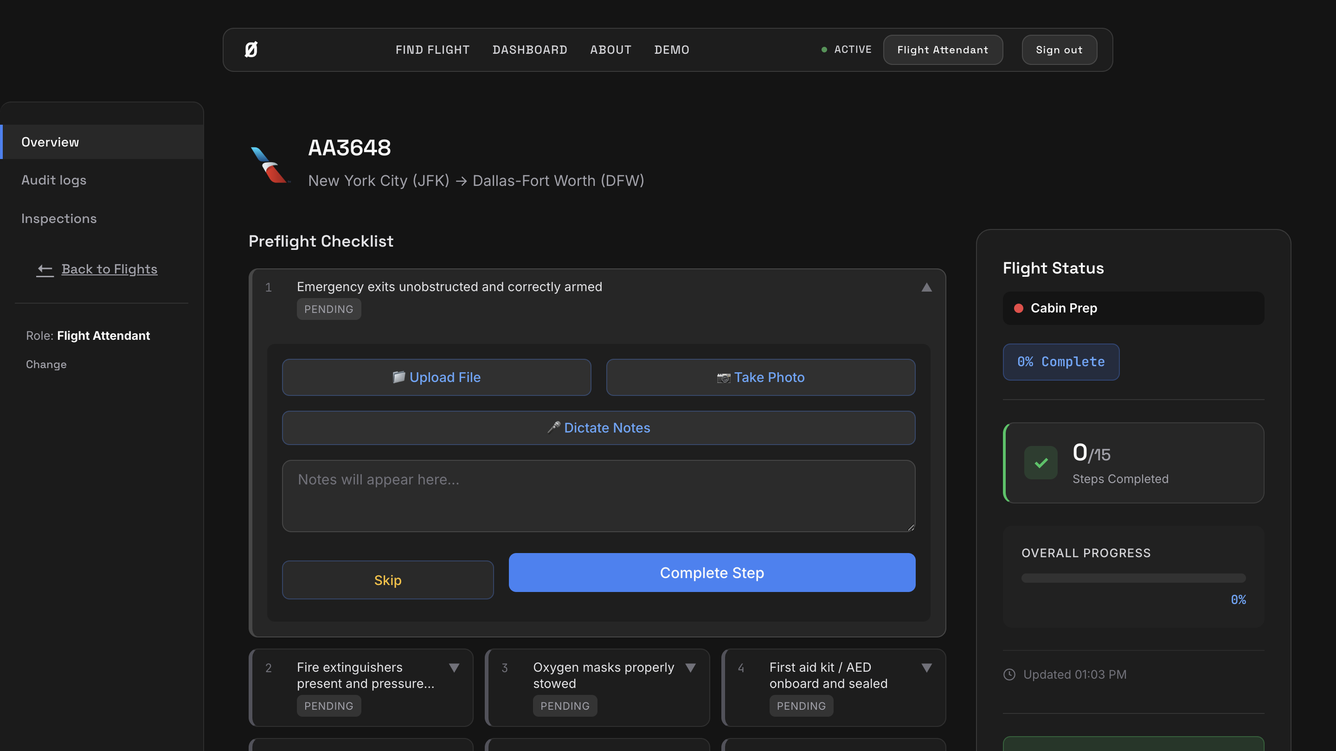Viewport: 1336px width, 751px height.
Task: Expand the Fire extinguishers step
Action: pos(454,668)
